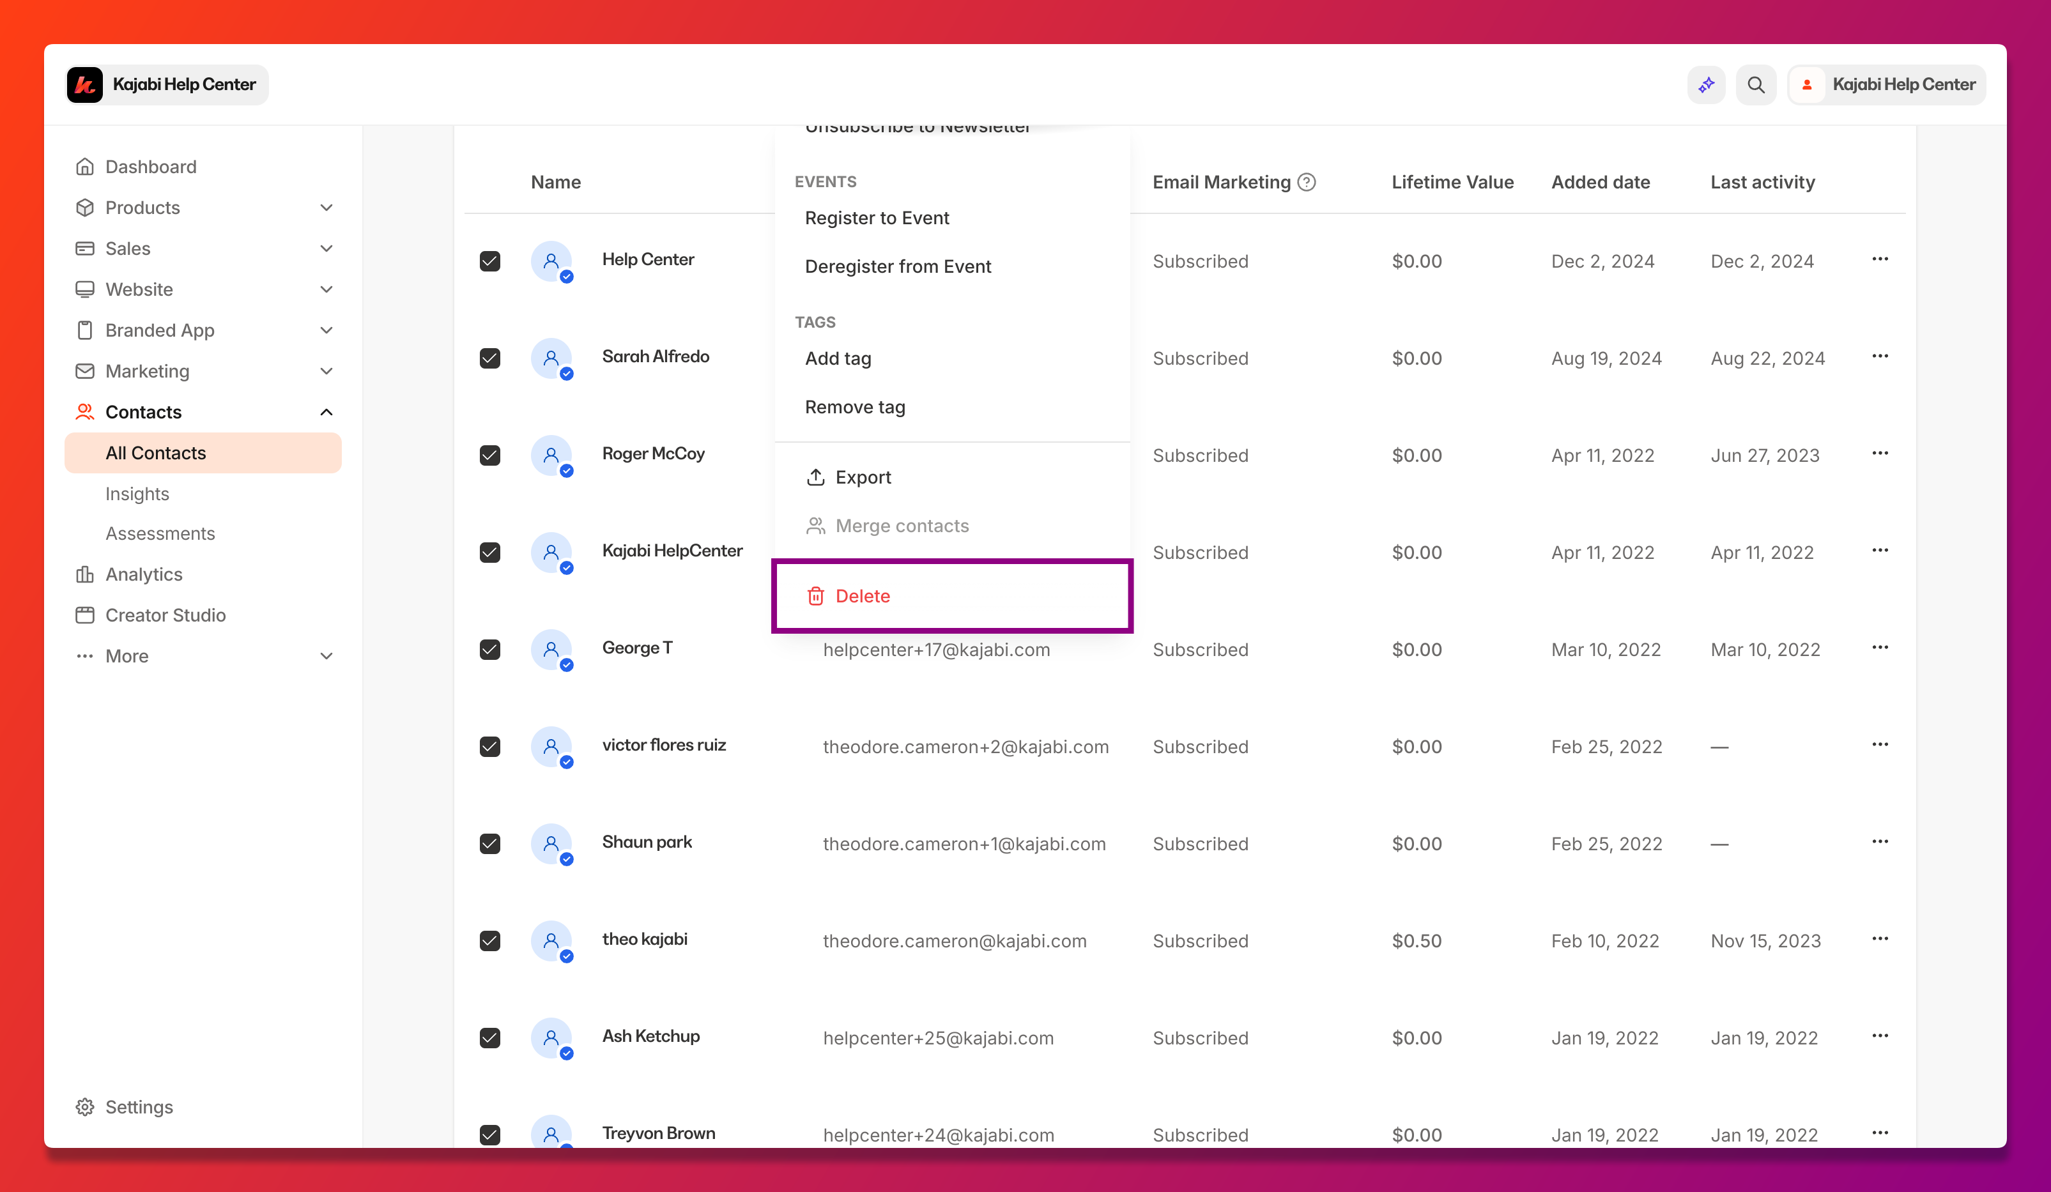Screen dimensions: 2051x1192
Task: Click the Lifetime Value column header
Action: (1452, 182)
